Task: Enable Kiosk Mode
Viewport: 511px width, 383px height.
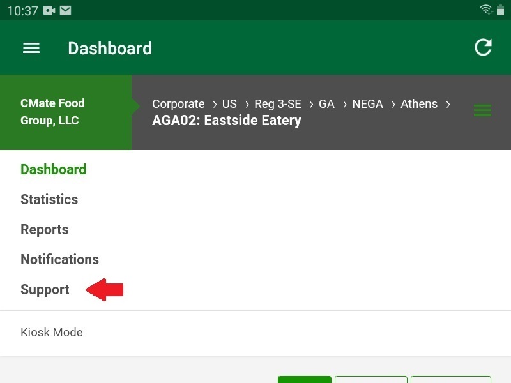Action: pyautogui.click(x=52, y=332)
